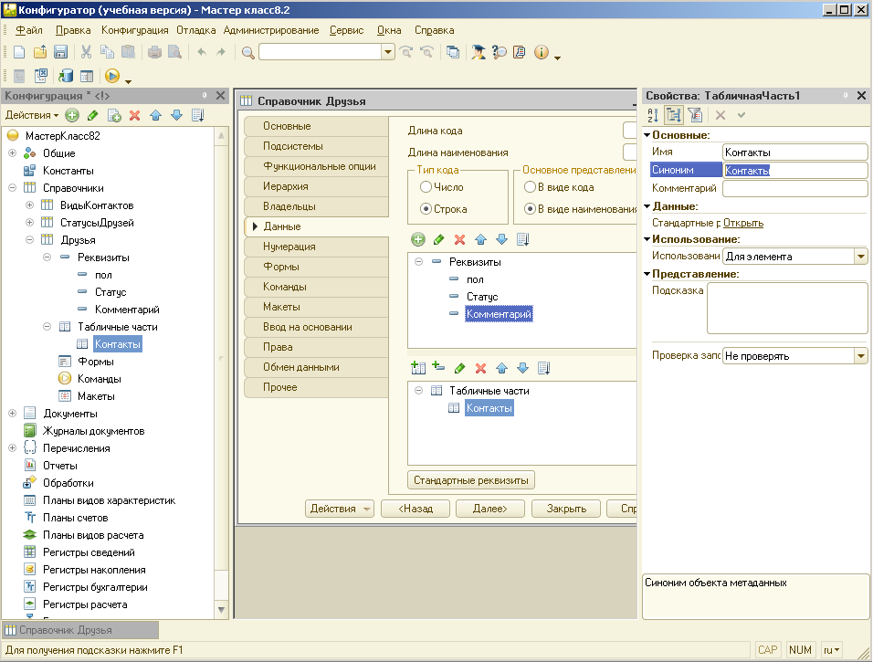Click the alphabetical sort icon in Properties panel

coord(653,115)
